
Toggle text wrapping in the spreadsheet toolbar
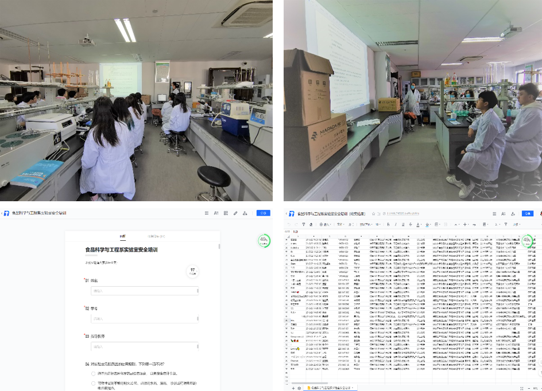pos(474,225)
